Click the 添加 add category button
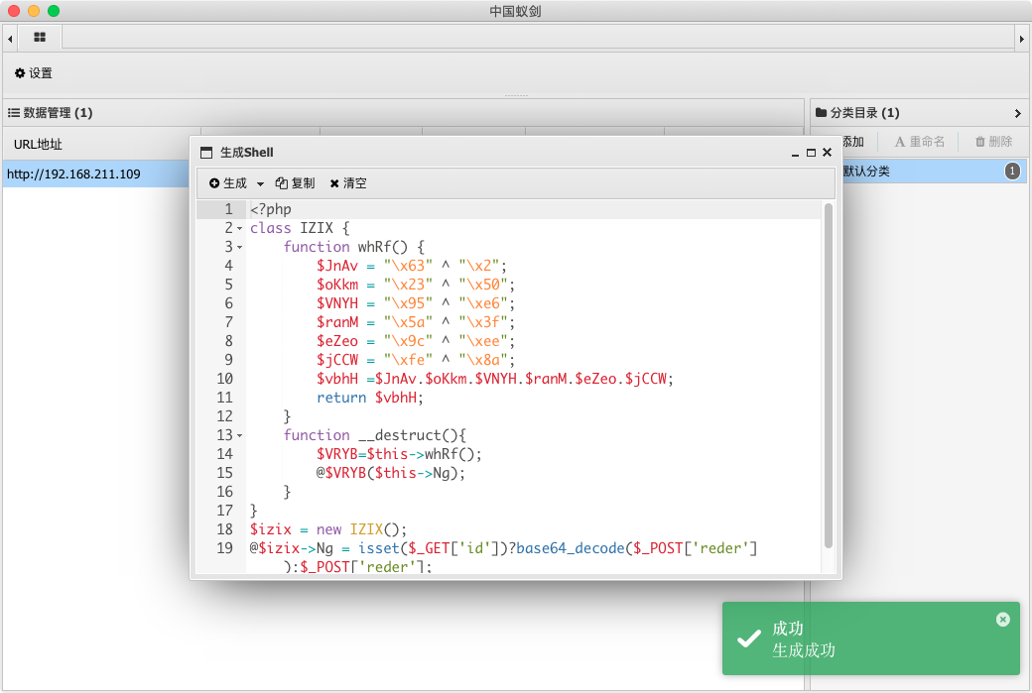The height and width of the screenshot is (693, 1032). (853, 142)
